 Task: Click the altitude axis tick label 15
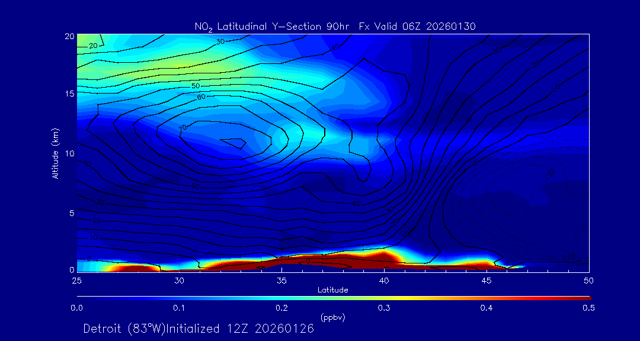click(69, 94)
